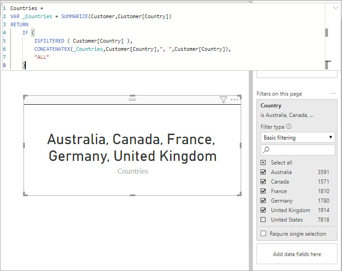This screenshot has height=271, width=342.
Task: Uncheck the Germany checkbox
Action: click(263, 200)
